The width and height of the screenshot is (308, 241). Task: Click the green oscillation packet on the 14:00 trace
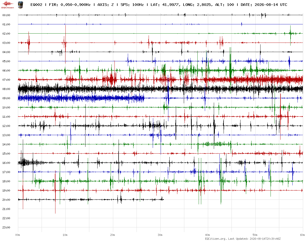pos(215,144)
